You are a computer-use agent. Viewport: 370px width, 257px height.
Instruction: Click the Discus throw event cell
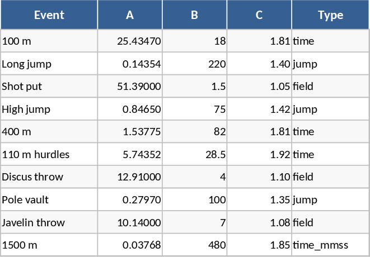click(x=49, y=177)
